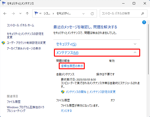
Task: Click the ファイル履歴が無効になっています。 text
Action: coord(80,106)
